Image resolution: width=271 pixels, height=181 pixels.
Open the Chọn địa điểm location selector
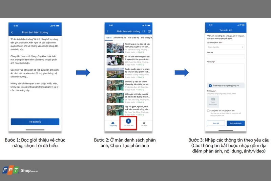pyautogui.click(x=226, y=47)
